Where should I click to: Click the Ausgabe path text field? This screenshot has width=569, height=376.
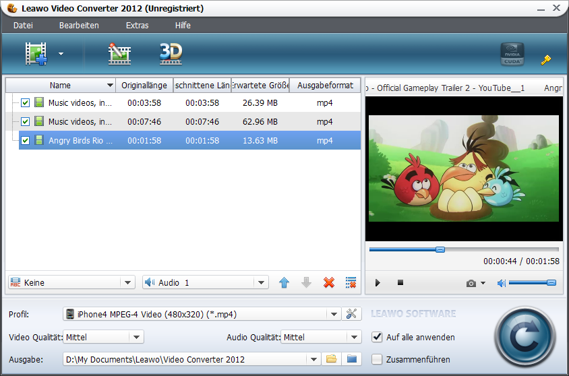tap(185, 359)
